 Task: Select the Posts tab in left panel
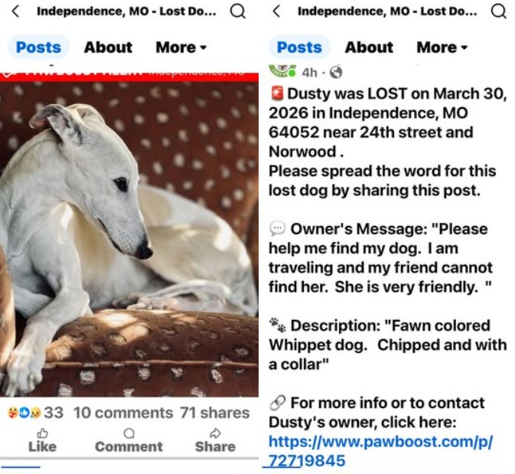[38, 47]
